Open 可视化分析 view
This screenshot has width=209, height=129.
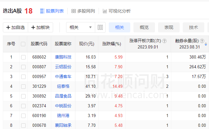pyautogui.click(x=117, y=11)
